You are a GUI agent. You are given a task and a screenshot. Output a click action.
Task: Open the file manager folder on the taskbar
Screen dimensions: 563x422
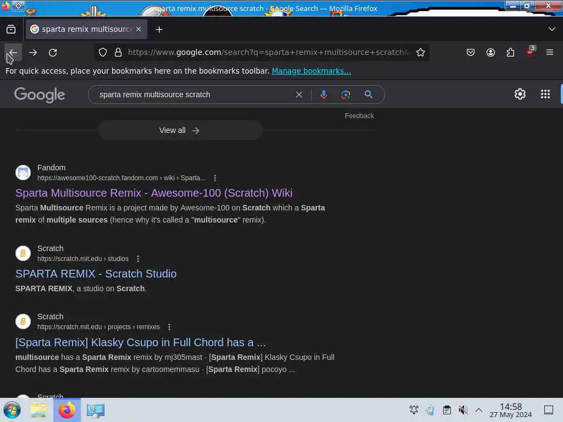(x=38, y=410)
